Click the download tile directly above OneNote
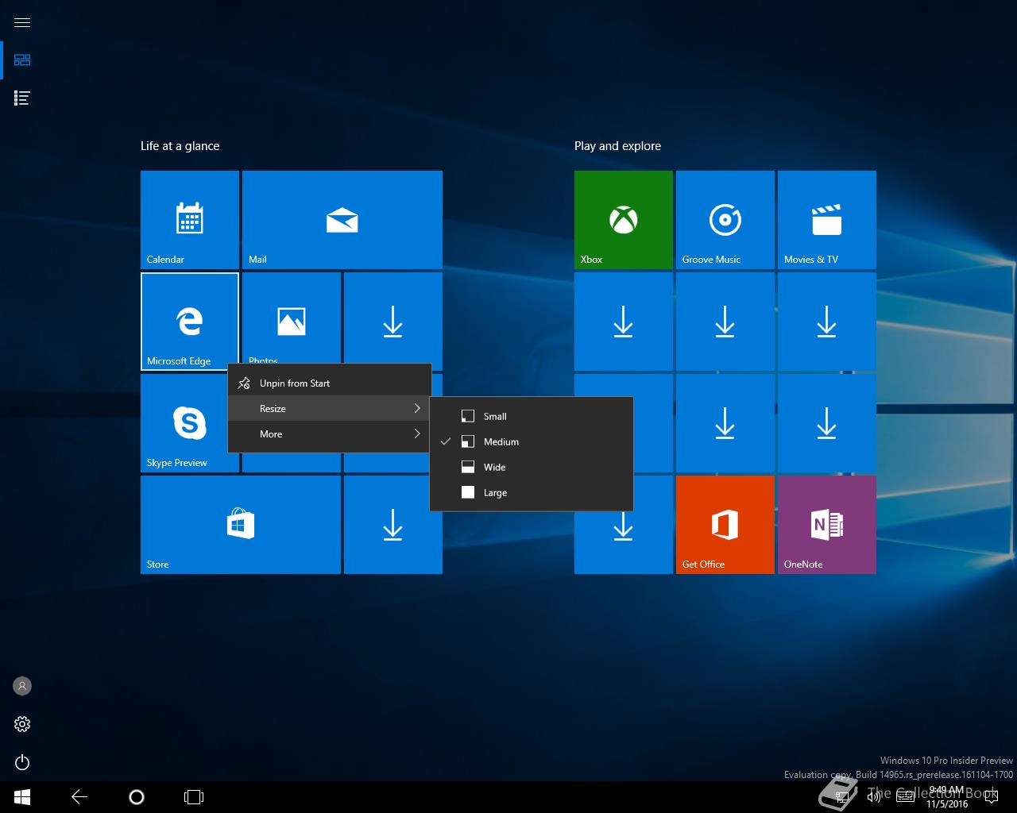 (827, 423)
